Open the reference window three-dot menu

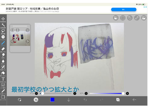18,30
